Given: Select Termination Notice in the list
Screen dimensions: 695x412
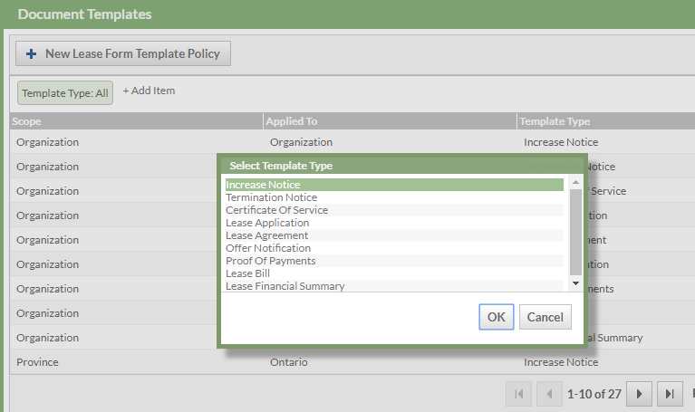Looking at the screenshot, I should (271, 197).
